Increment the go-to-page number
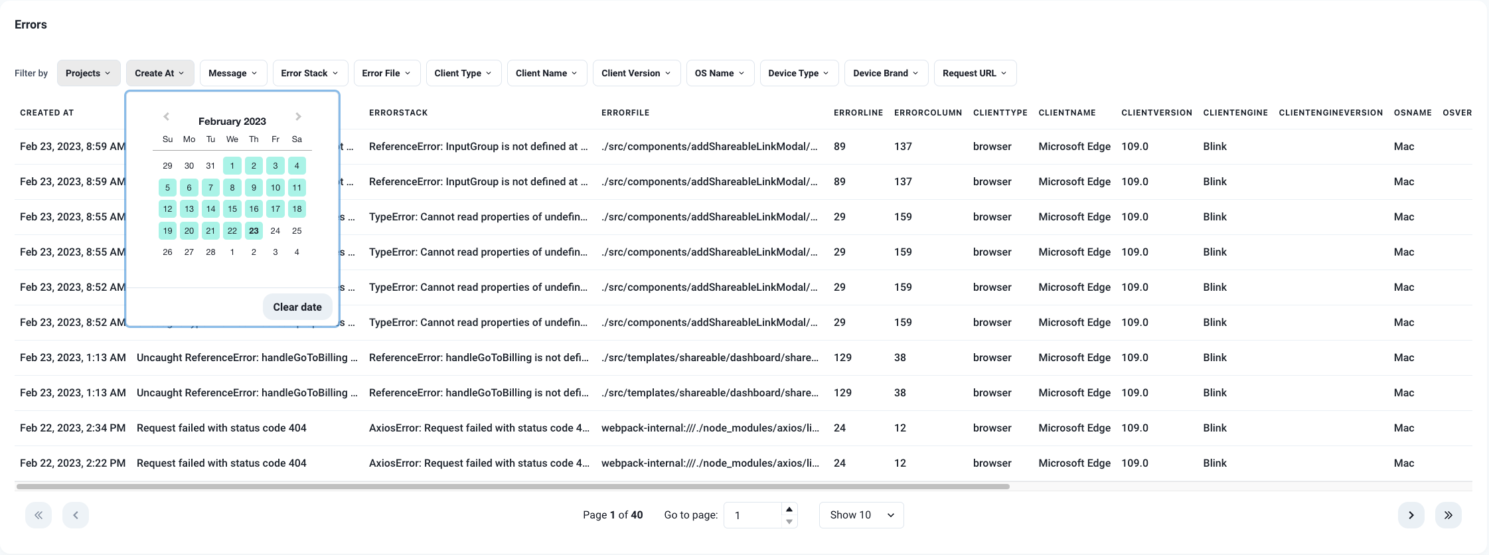Image resolution: width=1489 pixels, height=555 pixels. click(x=789, y=509)
